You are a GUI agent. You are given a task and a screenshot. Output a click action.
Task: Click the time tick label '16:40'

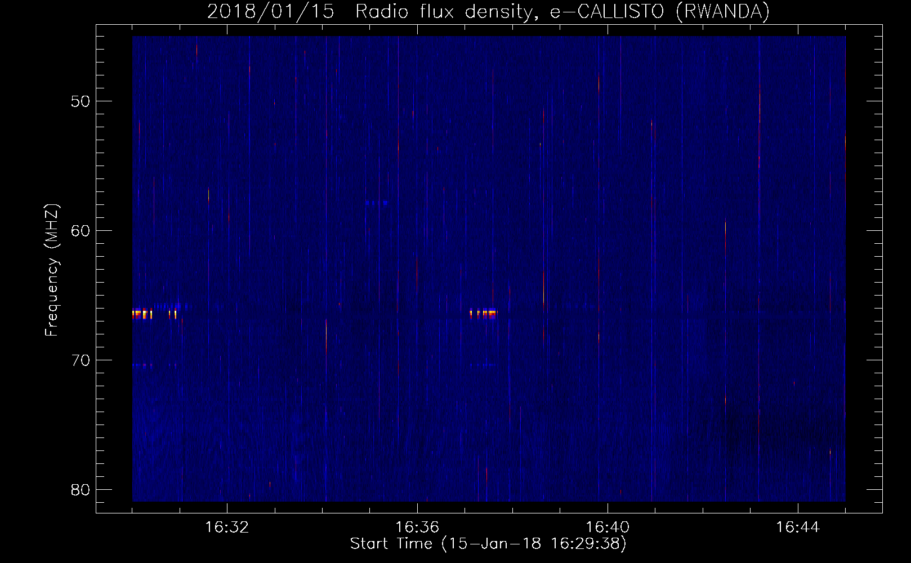click(608, 528)
